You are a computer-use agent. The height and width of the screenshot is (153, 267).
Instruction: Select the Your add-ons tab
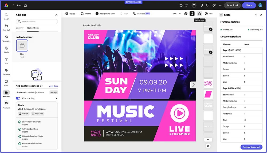click(x=33, y=28)
